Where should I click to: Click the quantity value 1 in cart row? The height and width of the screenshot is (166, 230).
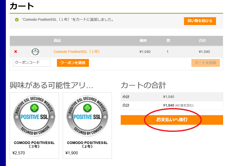(167, 52)
